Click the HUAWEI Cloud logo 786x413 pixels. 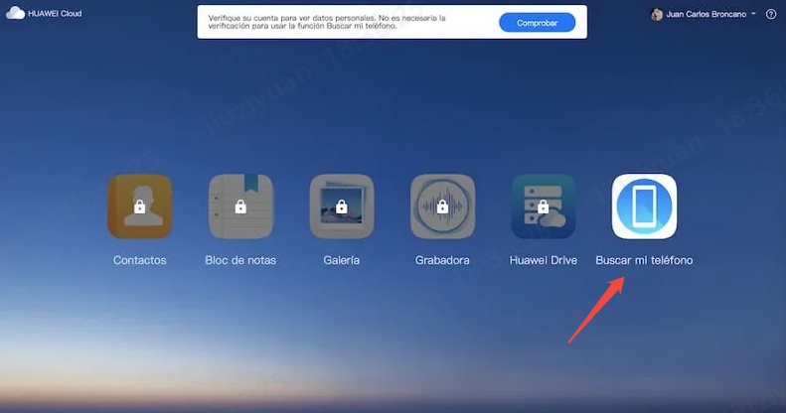[44, 14]
